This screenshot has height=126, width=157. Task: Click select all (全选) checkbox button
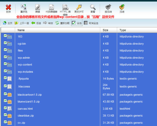coord(77,23)
